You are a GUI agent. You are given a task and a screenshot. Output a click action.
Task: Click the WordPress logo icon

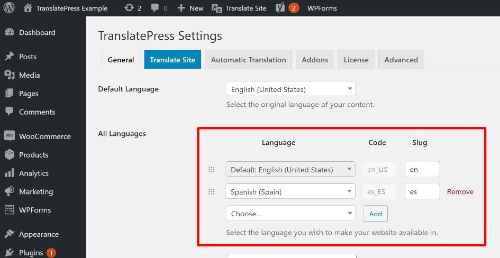9,8
